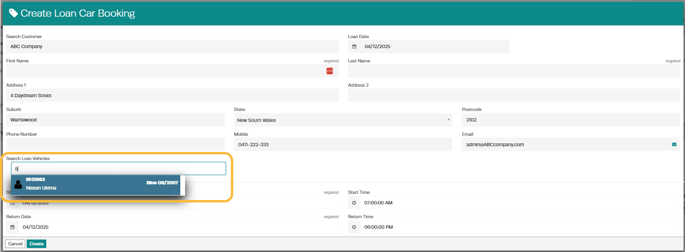Click the Return Time field 06:00:00 PM
685x252 pixels.
tap(520, 227)
